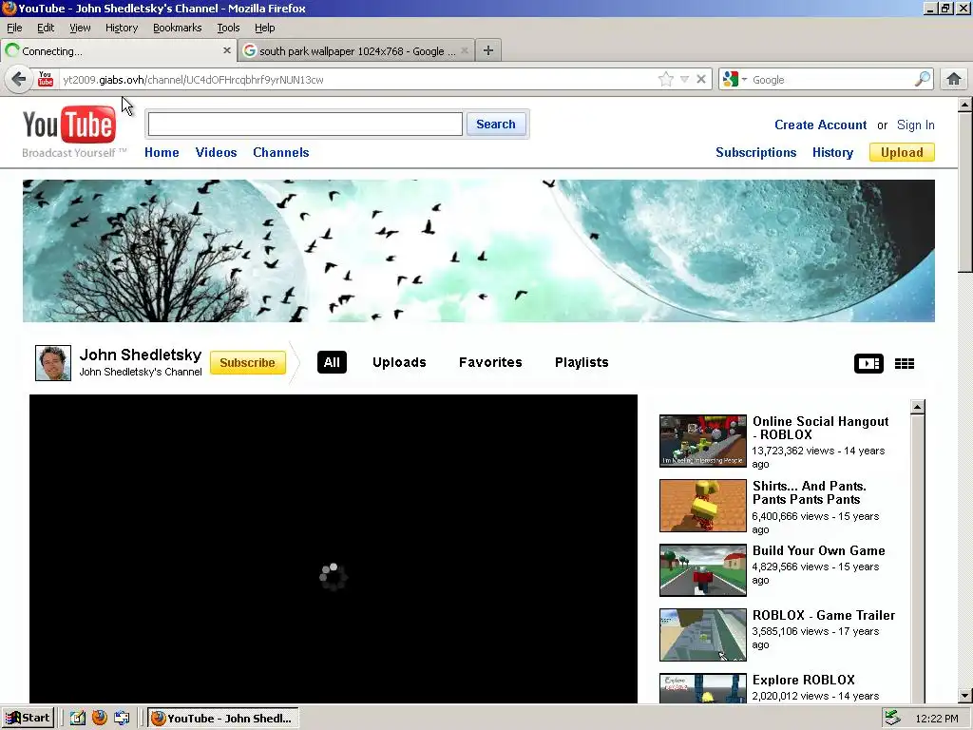Open new tab with the plus button
973x730 pixels.
coord(488,51)
